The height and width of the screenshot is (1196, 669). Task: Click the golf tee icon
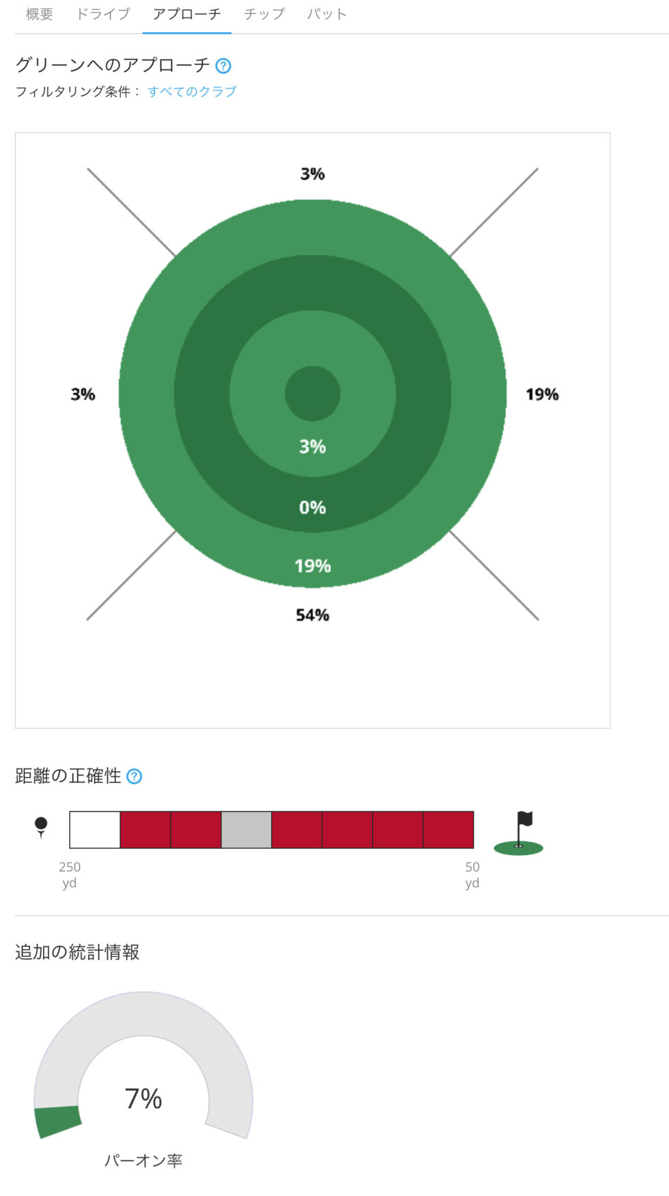[41, 827]
